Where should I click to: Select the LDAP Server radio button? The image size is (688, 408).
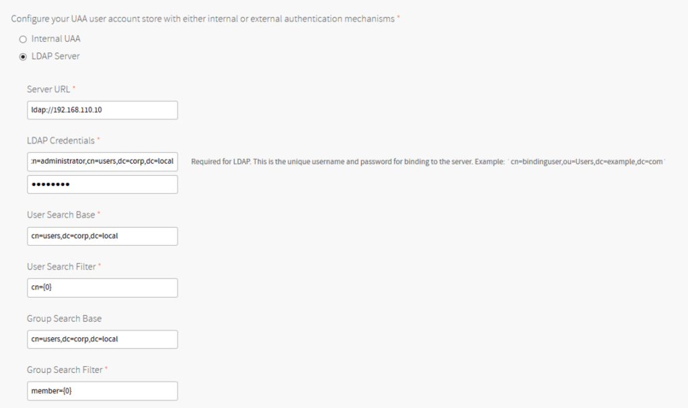[x=23, y=57]
